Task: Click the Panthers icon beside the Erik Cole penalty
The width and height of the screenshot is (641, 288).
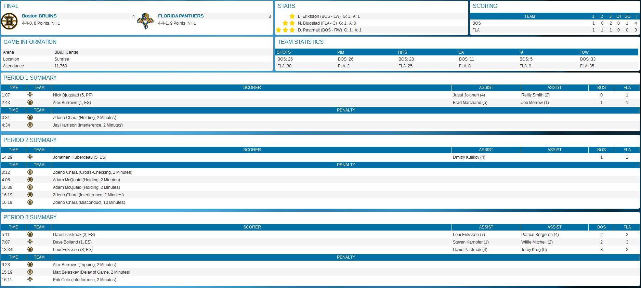Action: tap(30, 279)
